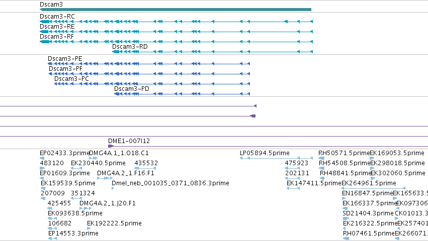Select the 106682 feature label
Screen dimensions: 428x241
60,223
